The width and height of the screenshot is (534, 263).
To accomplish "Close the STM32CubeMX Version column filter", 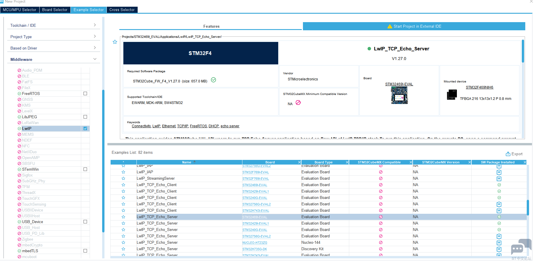I will point(469,162).
